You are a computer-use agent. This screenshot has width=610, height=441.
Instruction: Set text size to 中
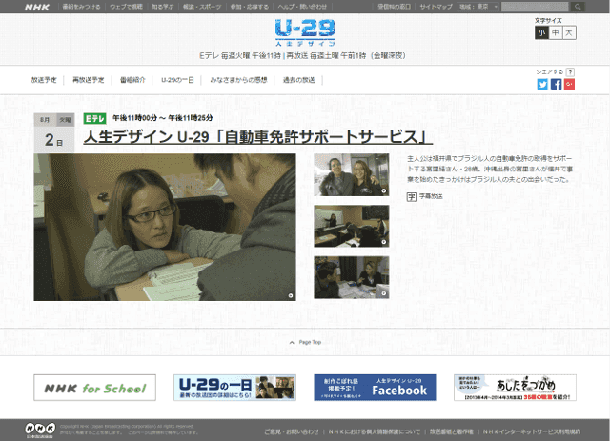[x=556, y=32]
